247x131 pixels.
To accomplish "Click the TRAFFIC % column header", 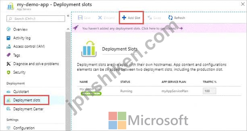I will (209, 82).
